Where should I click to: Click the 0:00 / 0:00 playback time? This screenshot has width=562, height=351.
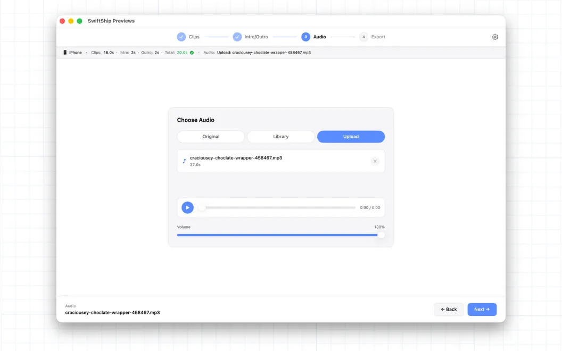(x=370, y=208)
